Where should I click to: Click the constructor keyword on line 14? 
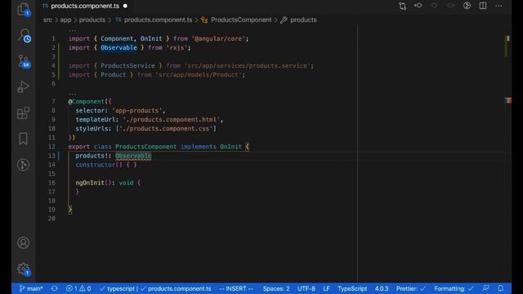tap(95, 165)
